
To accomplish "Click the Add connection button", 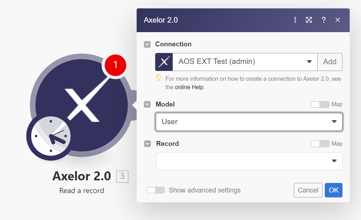I will point(330,62).
